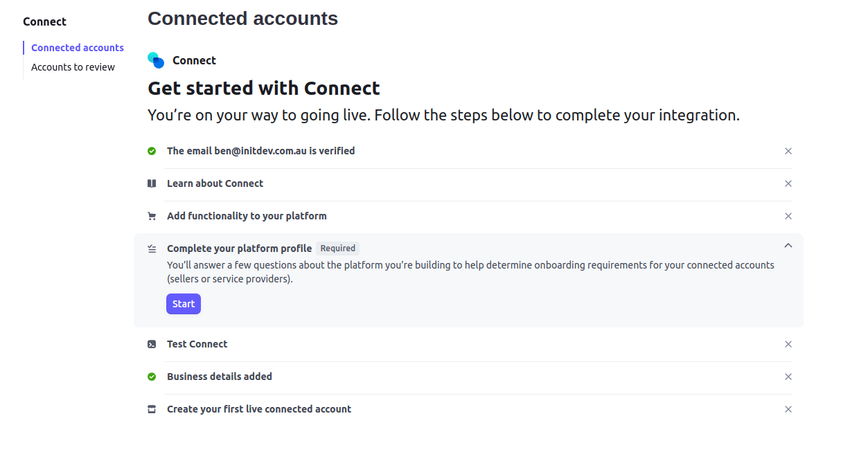
Task: Click the Connect logo icon
Action: tap(154, 60)
